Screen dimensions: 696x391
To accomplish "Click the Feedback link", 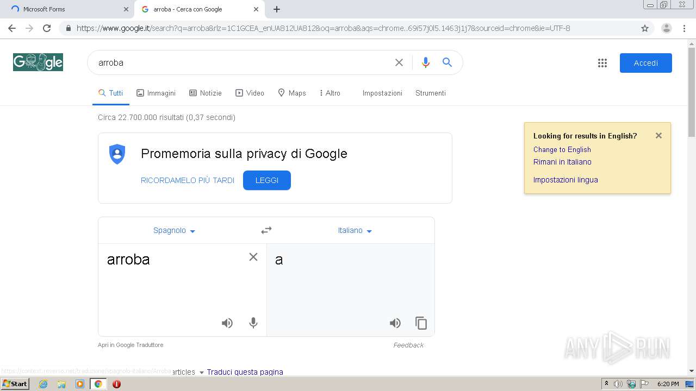I will pos(408,345).
